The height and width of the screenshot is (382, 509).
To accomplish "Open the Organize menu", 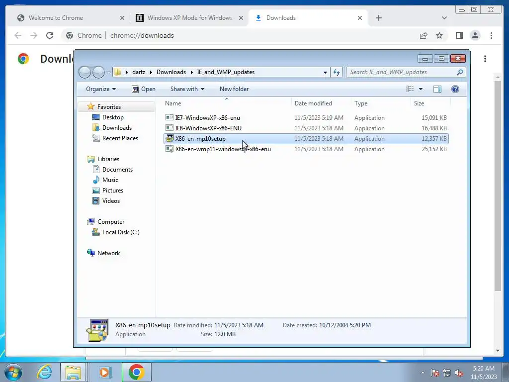I will click(100, 89).
